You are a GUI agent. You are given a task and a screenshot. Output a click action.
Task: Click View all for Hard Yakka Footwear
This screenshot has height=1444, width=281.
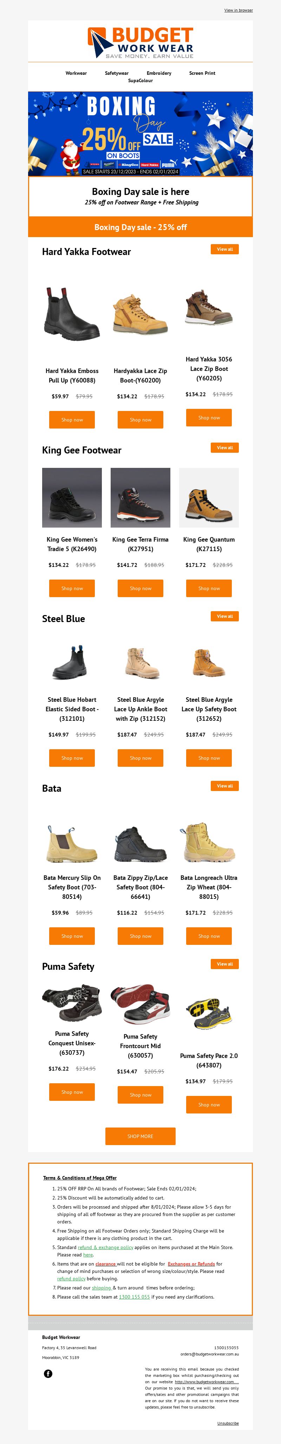(225, 249)
